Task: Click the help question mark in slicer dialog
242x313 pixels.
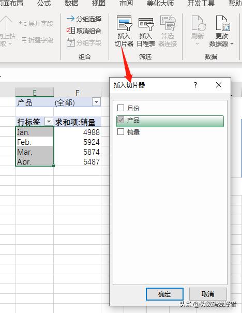Action: pos(195,85)
